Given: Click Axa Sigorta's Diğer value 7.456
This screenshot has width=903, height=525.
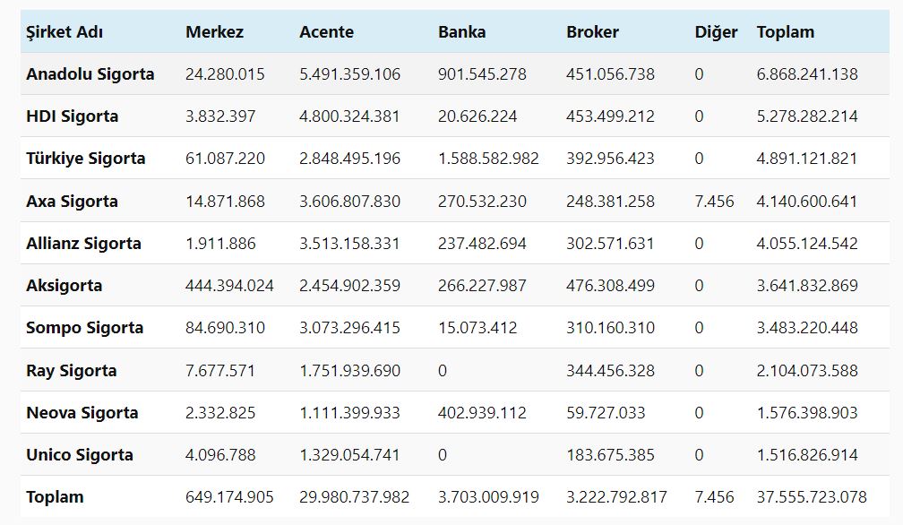Looking at the screenshot, I should (714, 202).
